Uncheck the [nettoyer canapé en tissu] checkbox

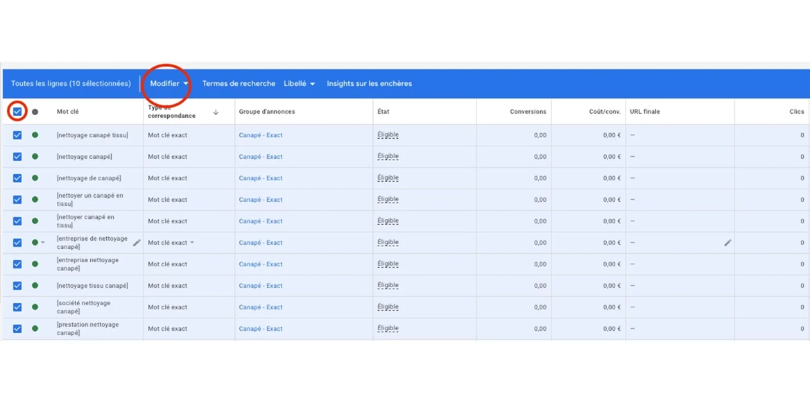(x=17, y=221)
